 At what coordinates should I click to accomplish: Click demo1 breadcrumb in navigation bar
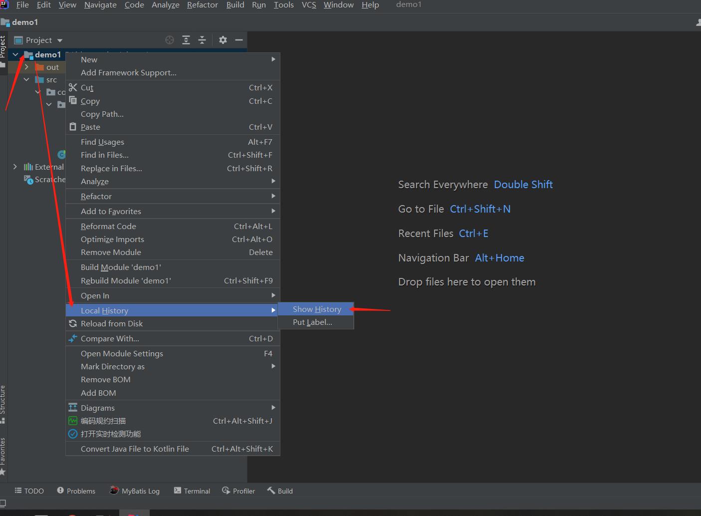pos(20,22)
